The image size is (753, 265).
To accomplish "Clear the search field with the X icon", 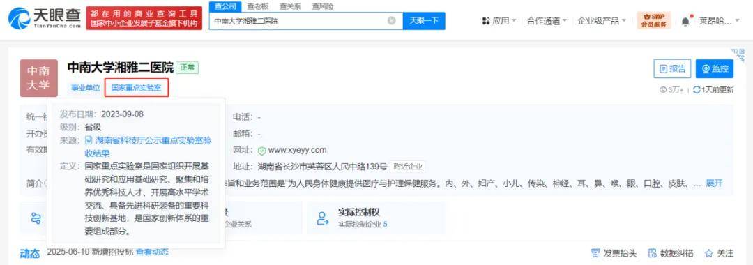I will pos(392,21).
